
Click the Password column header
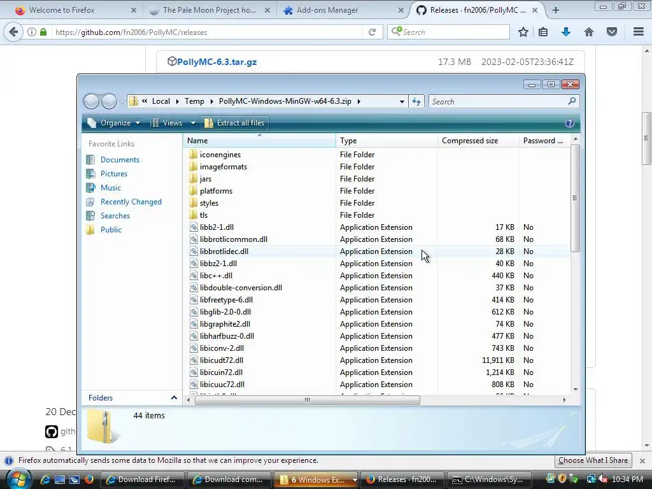pyautogui.click(x=544, y=141)
